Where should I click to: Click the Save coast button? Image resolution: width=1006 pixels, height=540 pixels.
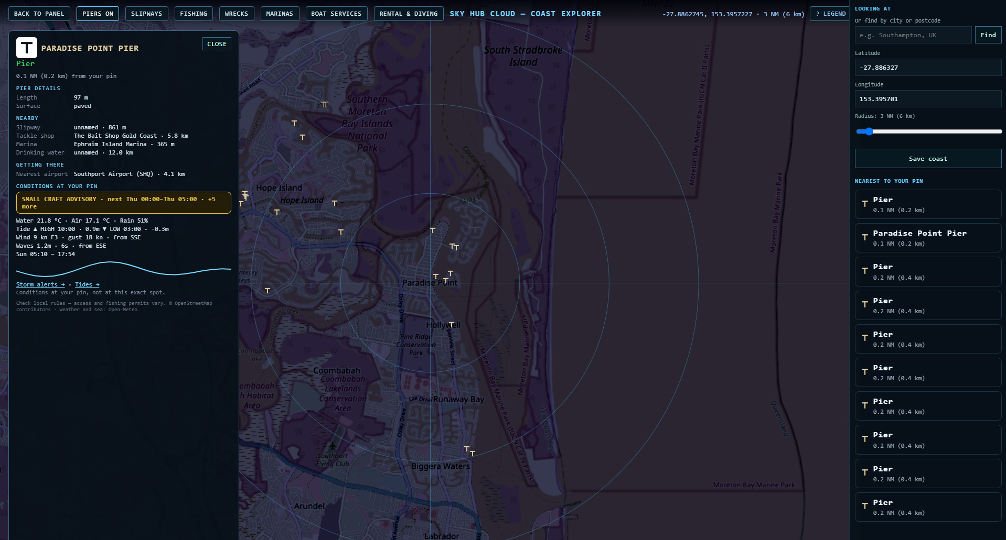928,159
